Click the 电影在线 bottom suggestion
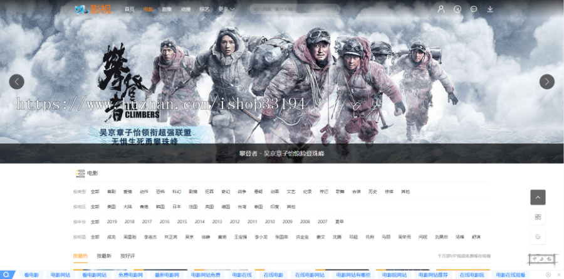 pos(242,275)
